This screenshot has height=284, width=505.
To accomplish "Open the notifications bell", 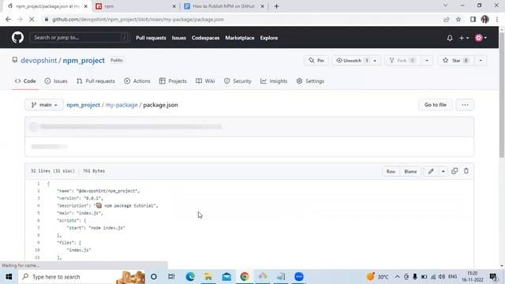I will click(450, 38).
